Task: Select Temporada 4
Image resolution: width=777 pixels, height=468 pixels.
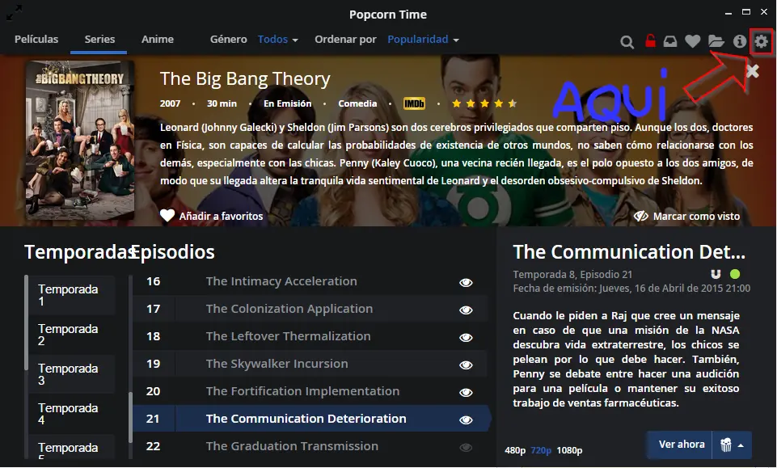Action: click(x=71, y=414)
